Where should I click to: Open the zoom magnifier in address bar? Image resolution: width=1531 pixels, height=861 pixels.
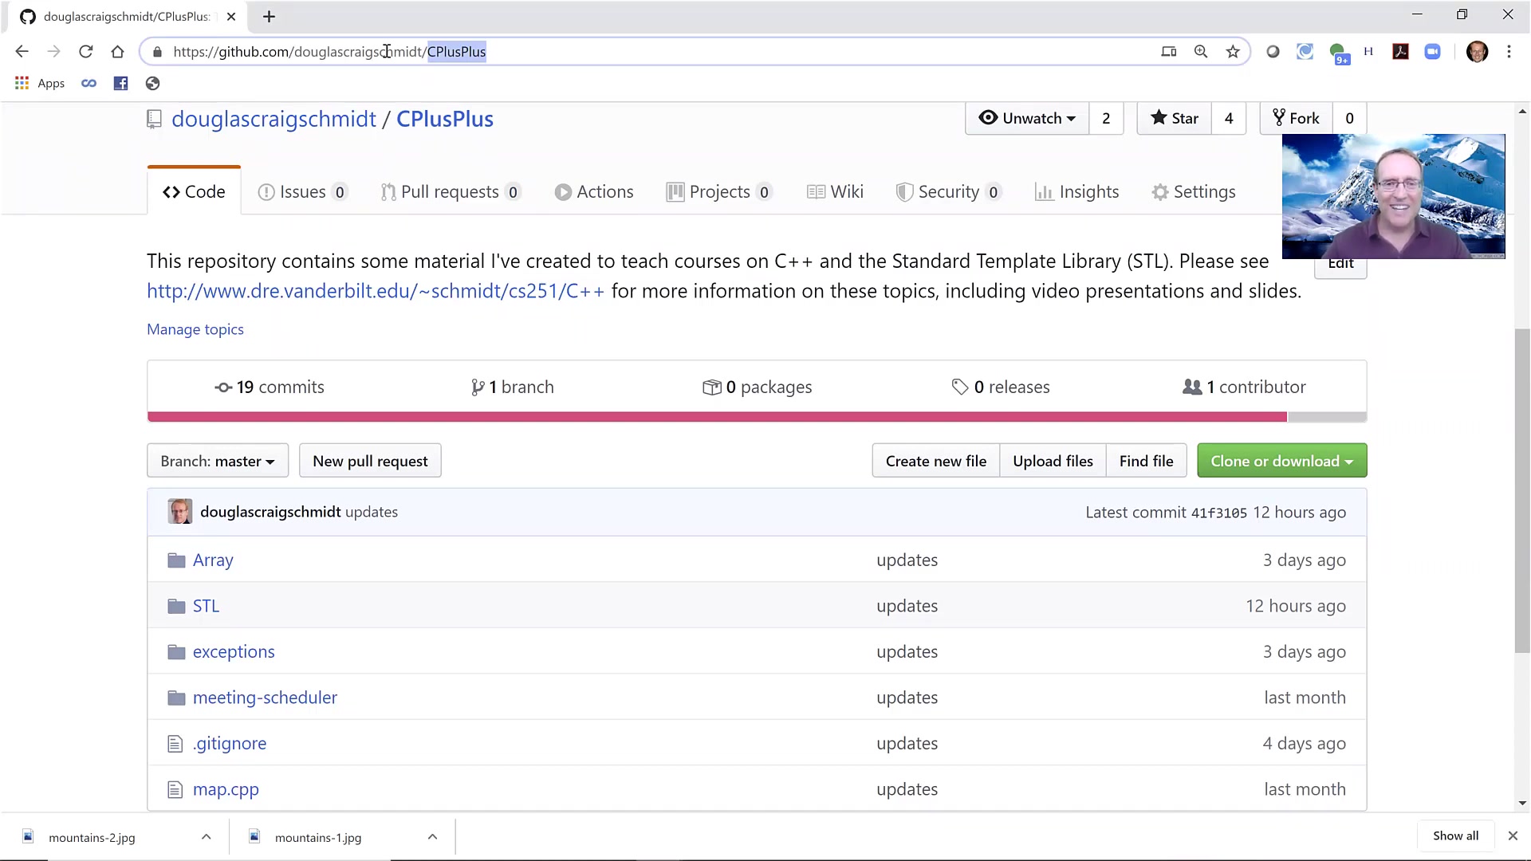[x=1201, y=52]
